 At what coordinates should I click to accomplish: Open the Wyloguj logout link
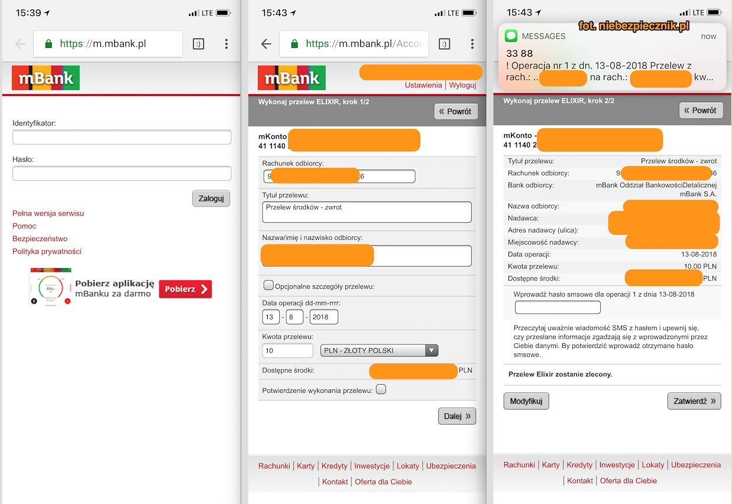click(x=462, y=85)
